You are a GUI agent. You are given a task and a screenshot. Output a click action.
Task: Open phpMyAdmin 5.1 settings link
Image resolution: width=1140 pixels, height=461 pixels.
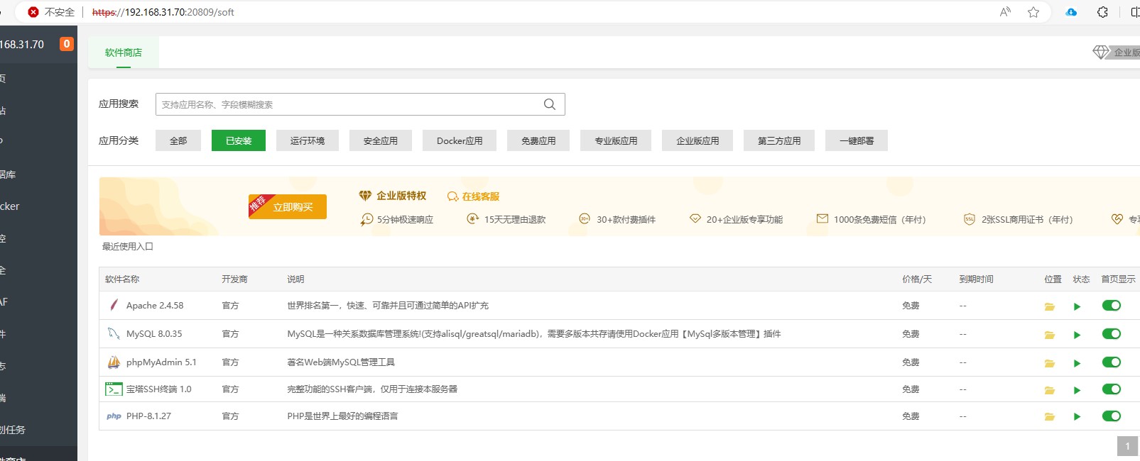click(161, 362)
